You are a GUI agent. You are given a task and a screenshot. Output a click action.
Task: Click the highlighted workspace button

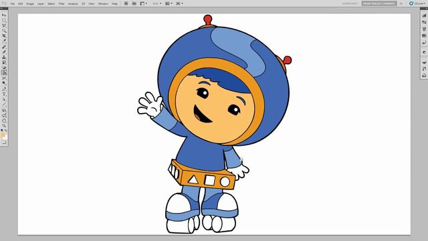tap(379, 3)
